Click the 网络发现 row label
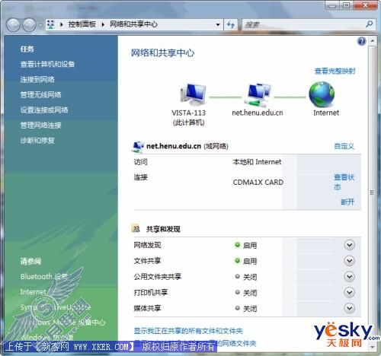This screenshot has height=356, width=381. [147, 245]
